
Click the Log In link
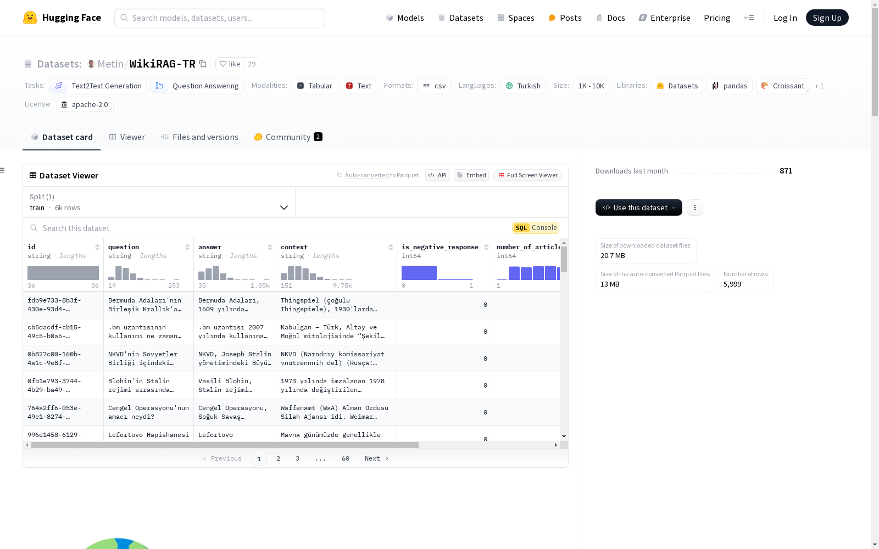point(785,18)
